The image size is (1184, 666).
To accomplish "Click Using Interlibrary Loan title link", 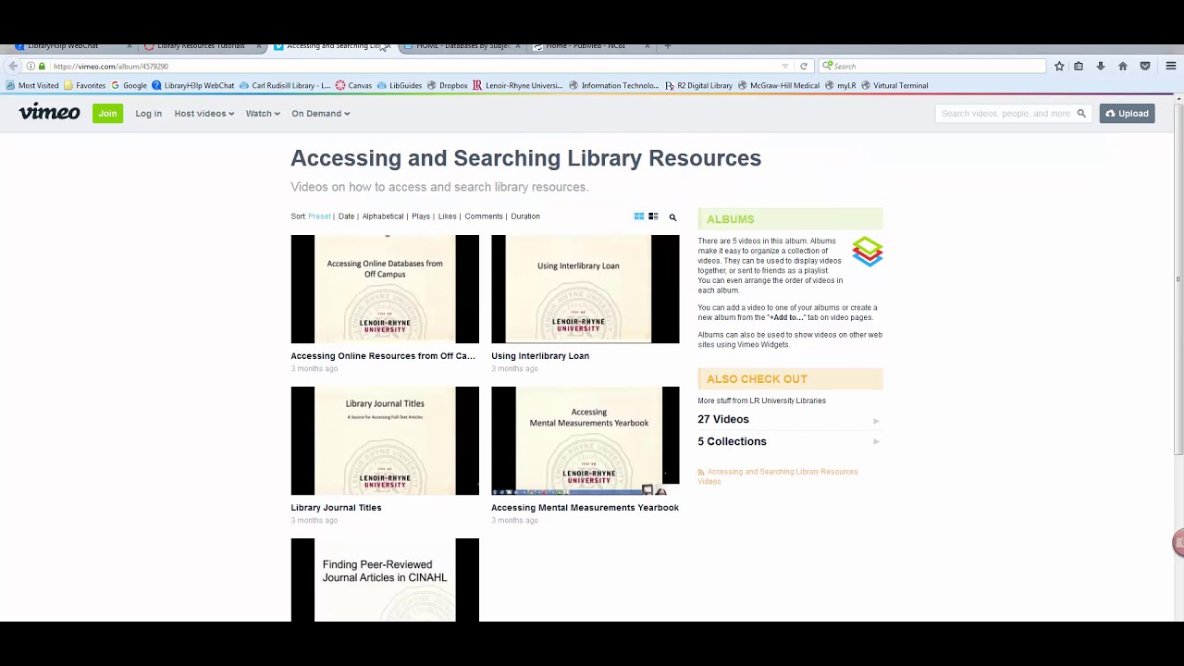I will coord(540,356).
